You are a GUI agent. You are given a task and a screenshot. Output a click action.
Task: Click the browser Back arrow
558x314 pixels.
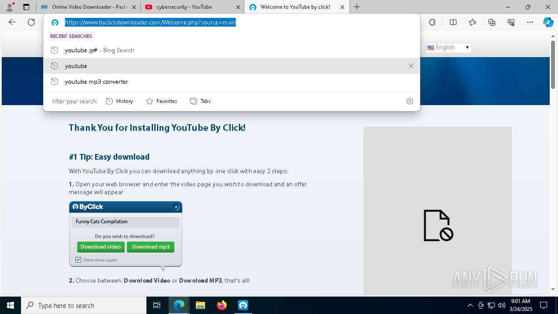tap(12, 22)
